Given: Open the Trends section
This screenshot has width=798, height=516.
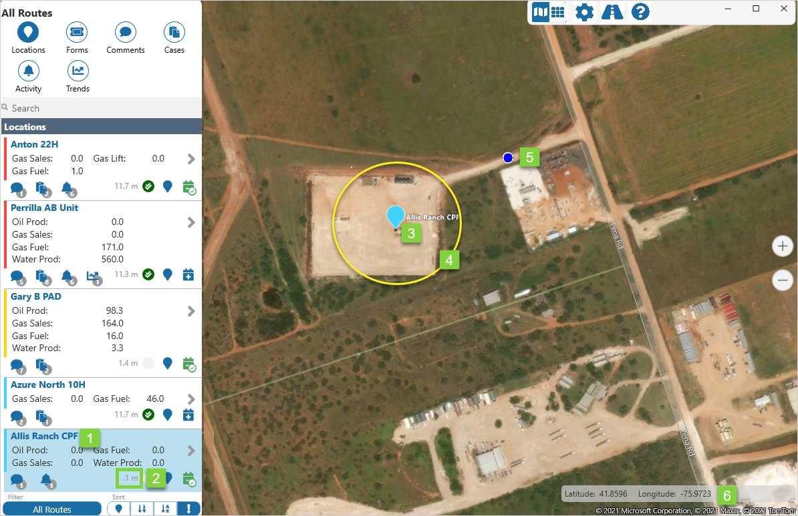Looking at the screenshot, I should coord(78,77).
